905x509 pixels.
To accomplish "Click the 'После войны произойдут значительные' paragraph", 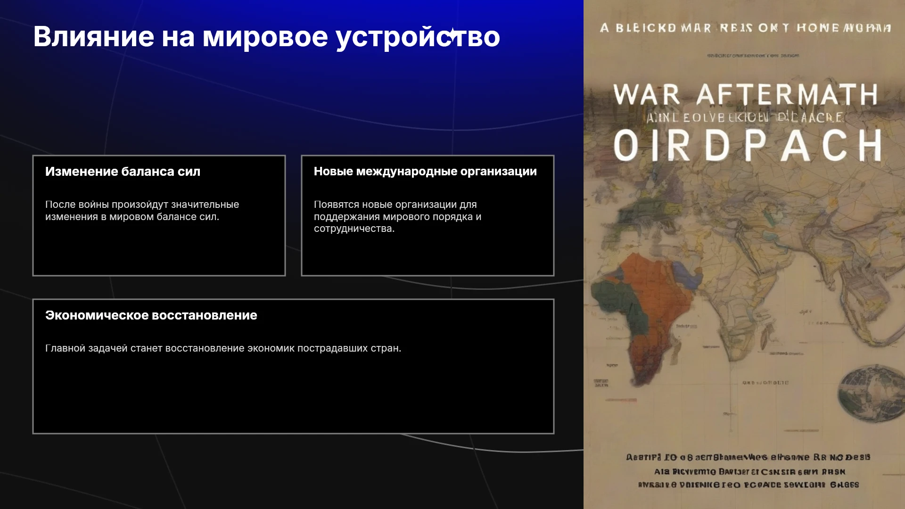I will click(142, 211).
